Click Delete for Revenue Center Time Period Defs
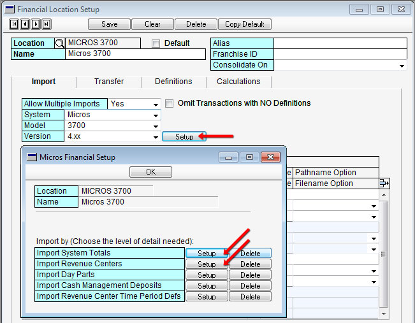Image resolution: width=415 pixels, height=323 pixels. pos(250,296)
